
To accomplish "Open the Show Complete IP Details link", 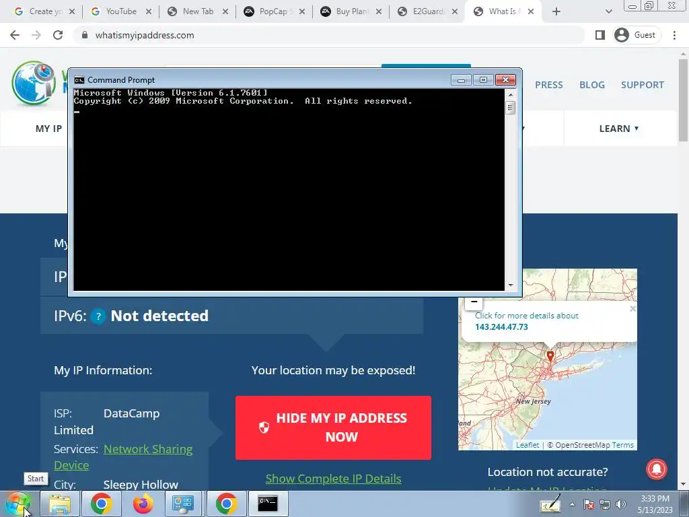I will click(x=333, y=479).
